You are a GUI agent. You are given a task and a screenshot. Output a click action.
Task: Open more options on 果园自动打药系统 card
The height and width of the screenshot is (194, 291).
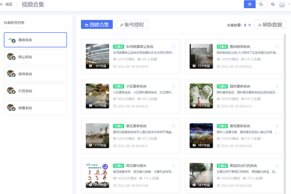pyautogui.click(x=277, y=166)
